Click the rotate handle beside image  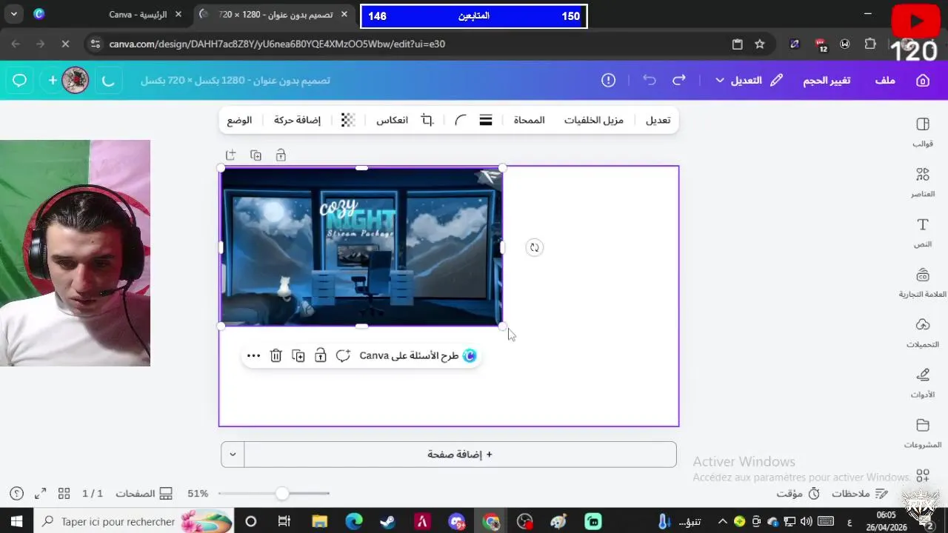pyautogui.click(x=534, y=247)
